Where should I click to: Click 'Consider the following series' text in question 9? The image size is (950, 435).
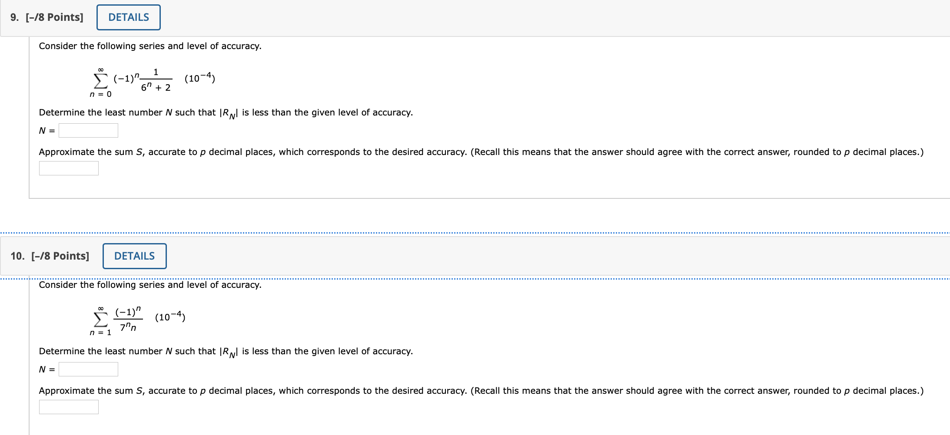(x=150, y=46)
